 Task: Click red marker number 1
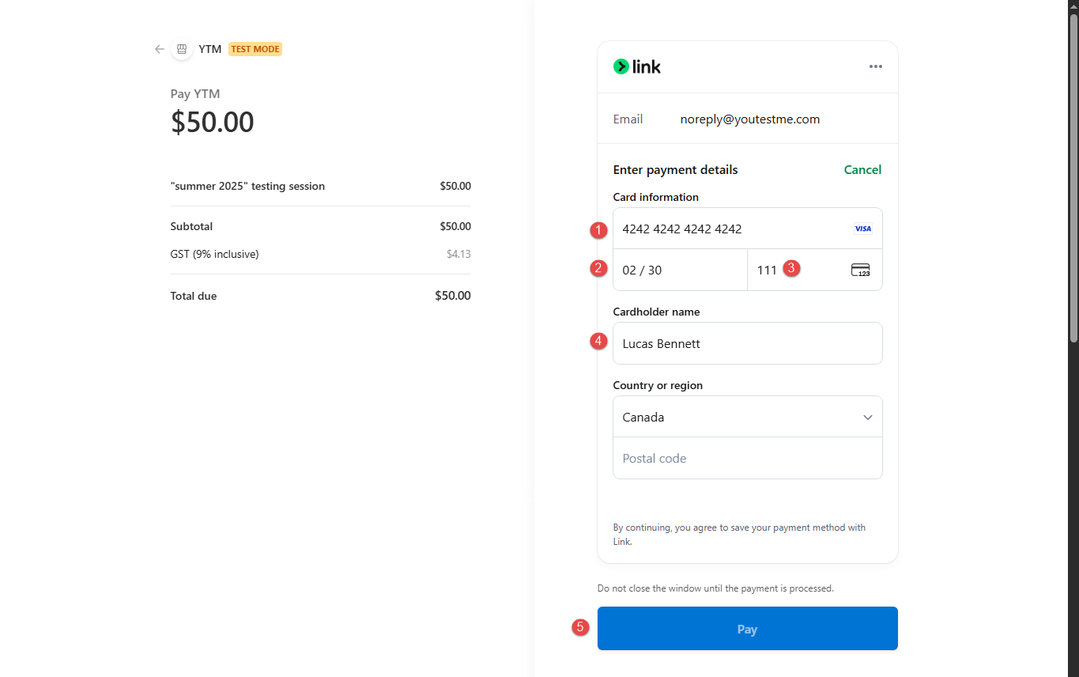tap(599, 230)
